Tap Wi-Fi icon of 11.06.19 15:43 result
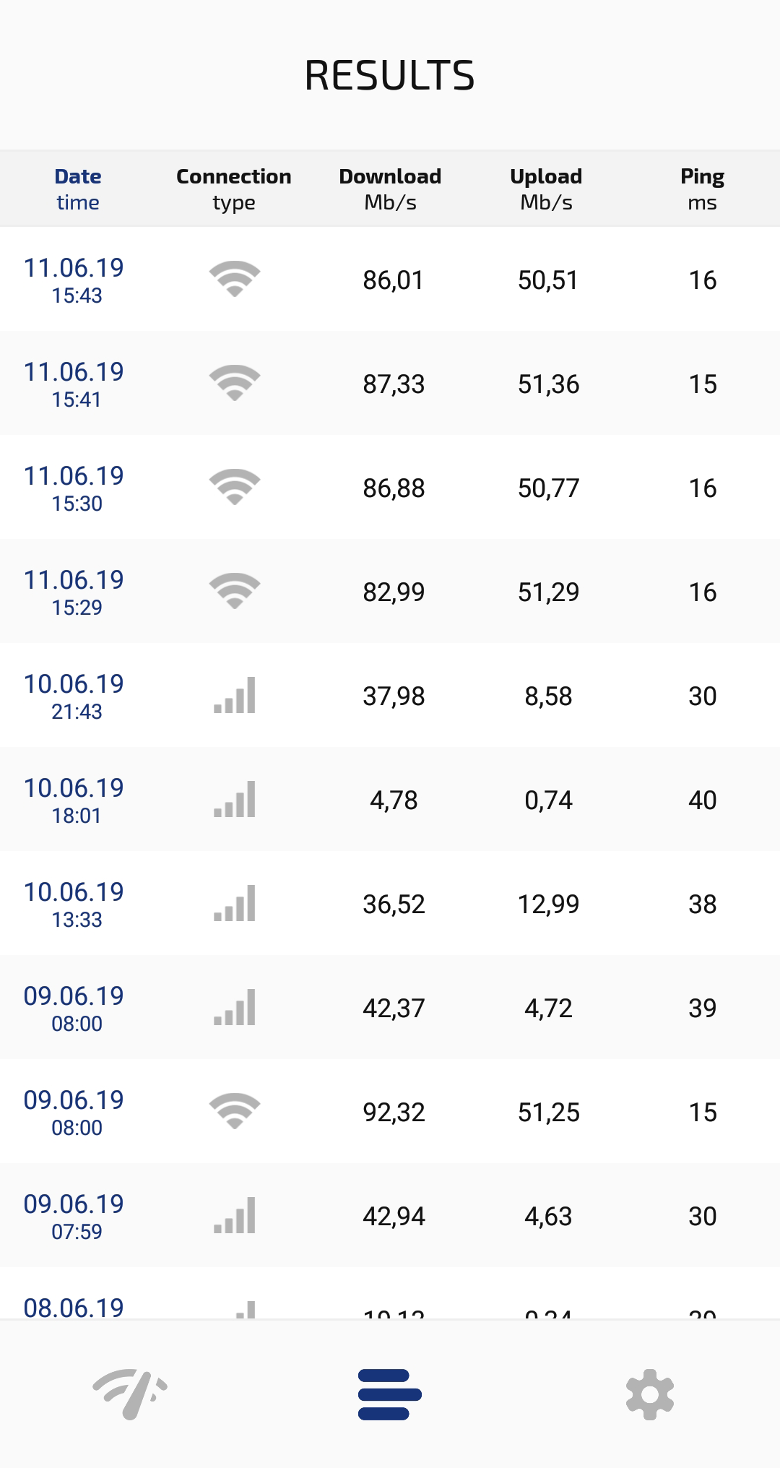Screen dimensions: 780x1468 point(234,279)
